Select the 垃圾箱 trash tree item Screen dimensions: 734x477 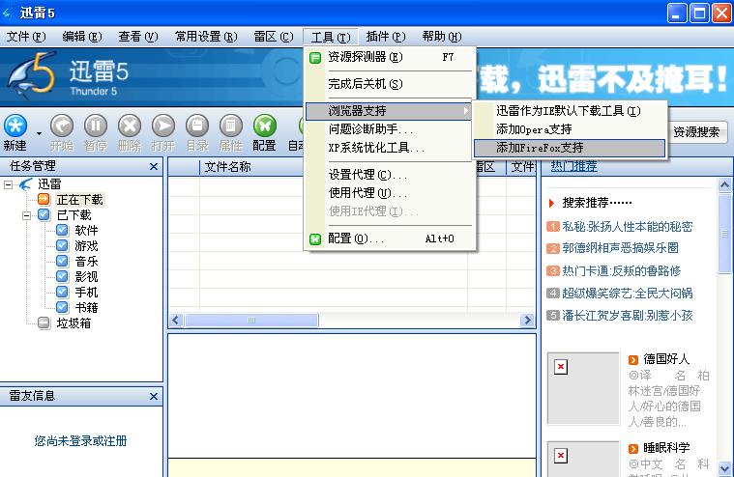(x=73, y=323)
